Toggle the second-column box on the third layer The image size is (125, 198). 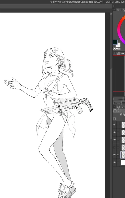(118, 140)
